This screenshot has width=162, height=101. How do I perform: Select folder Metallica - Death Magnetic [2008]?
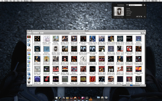(56, 50)
